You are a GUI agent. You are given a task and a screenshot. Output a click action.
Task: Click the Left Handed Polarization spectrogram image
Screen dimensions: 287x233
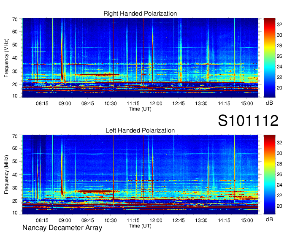(x=140, y=175)
